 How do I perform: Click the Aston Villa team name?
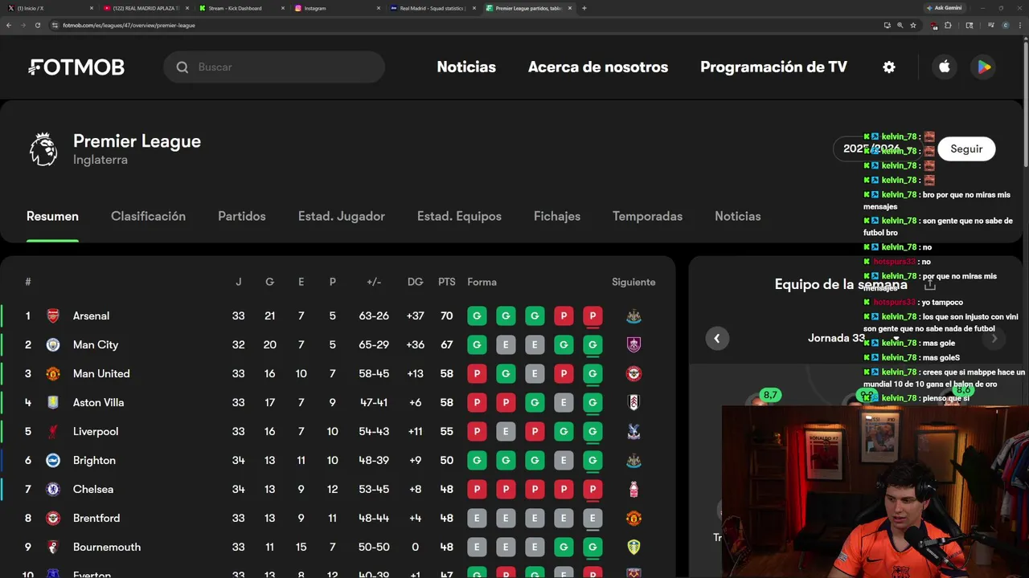tap(98, 403)
